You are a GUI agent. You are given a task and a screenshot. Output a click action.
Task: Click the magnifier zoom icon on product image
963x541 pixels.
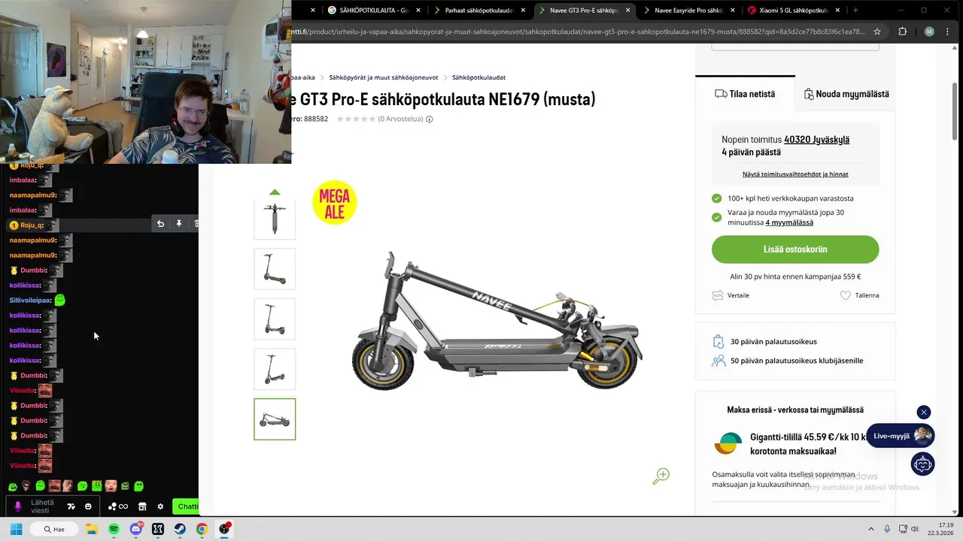coord(661,476)
